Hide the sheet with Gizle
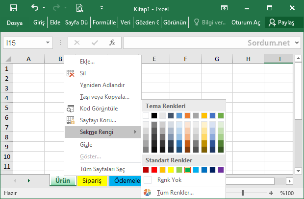The height and width of the screenshot is (199, 304). point(103,145)
